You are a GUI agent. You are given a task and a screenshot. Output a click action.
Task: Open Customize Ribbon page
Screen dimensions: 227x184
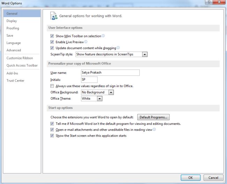(x=22, y=58)
